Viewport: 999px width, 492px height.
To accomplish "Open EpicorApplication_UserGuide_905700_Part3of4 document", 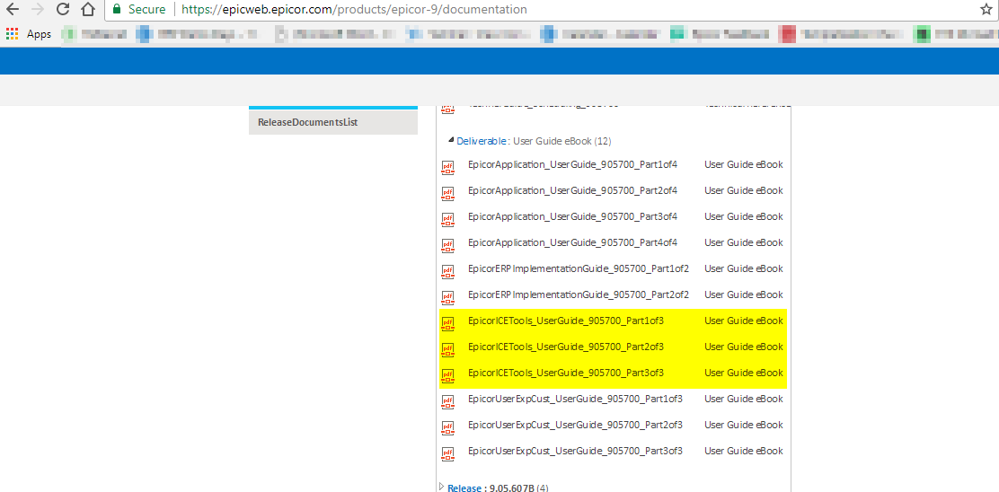I will (572, 216).
